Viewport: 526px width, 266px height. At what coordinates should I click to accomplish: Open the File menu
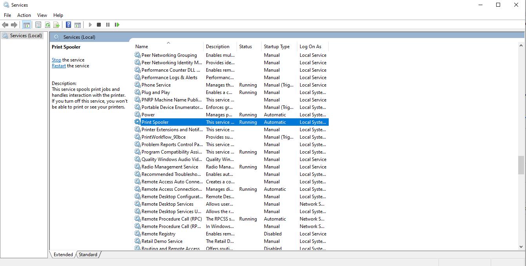click(7, 15)
